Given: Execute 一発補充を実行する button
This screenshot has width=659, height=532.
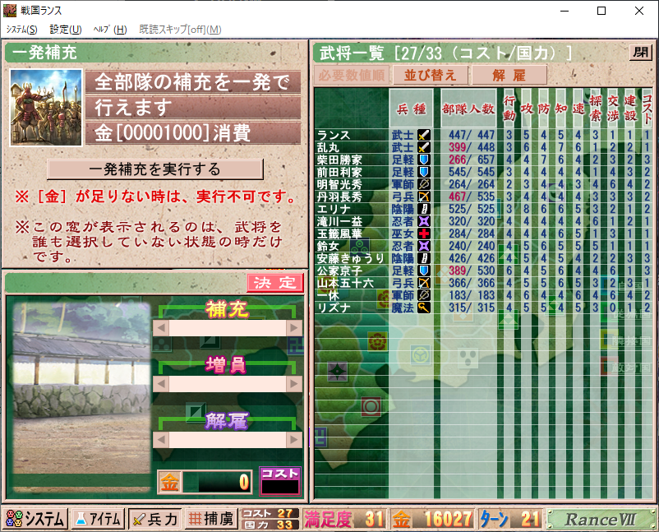Looking at the screenshot, I should click(x=155, y=169).
